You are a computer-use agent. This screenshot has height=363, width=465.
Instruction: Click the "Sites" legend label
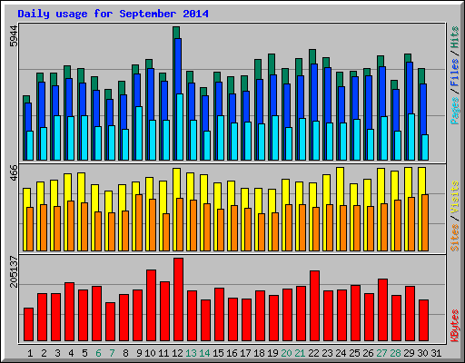tap(455, 238)
